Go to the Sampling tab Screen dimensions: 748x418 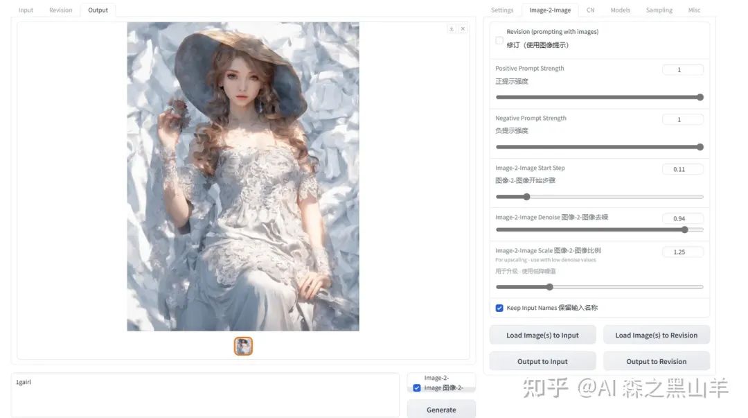(659, 10)
